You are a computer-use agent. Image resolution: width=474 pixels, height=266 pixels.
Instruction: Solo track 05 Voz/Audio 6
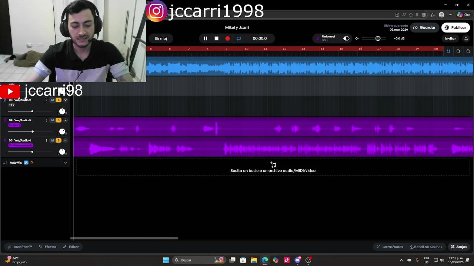pos(59,140)
